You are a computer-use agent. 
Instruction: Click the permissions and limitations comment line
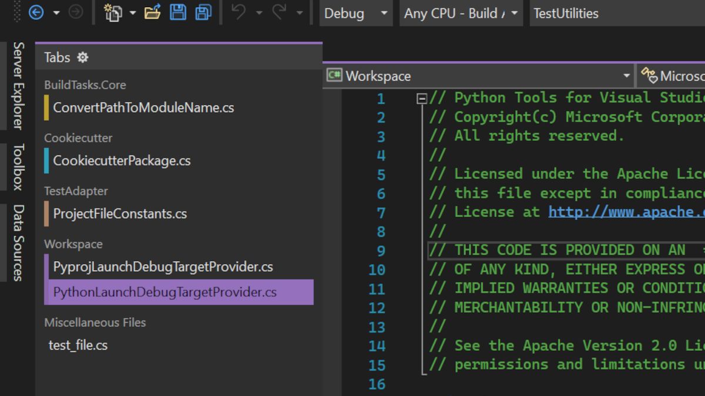(567, 364)
